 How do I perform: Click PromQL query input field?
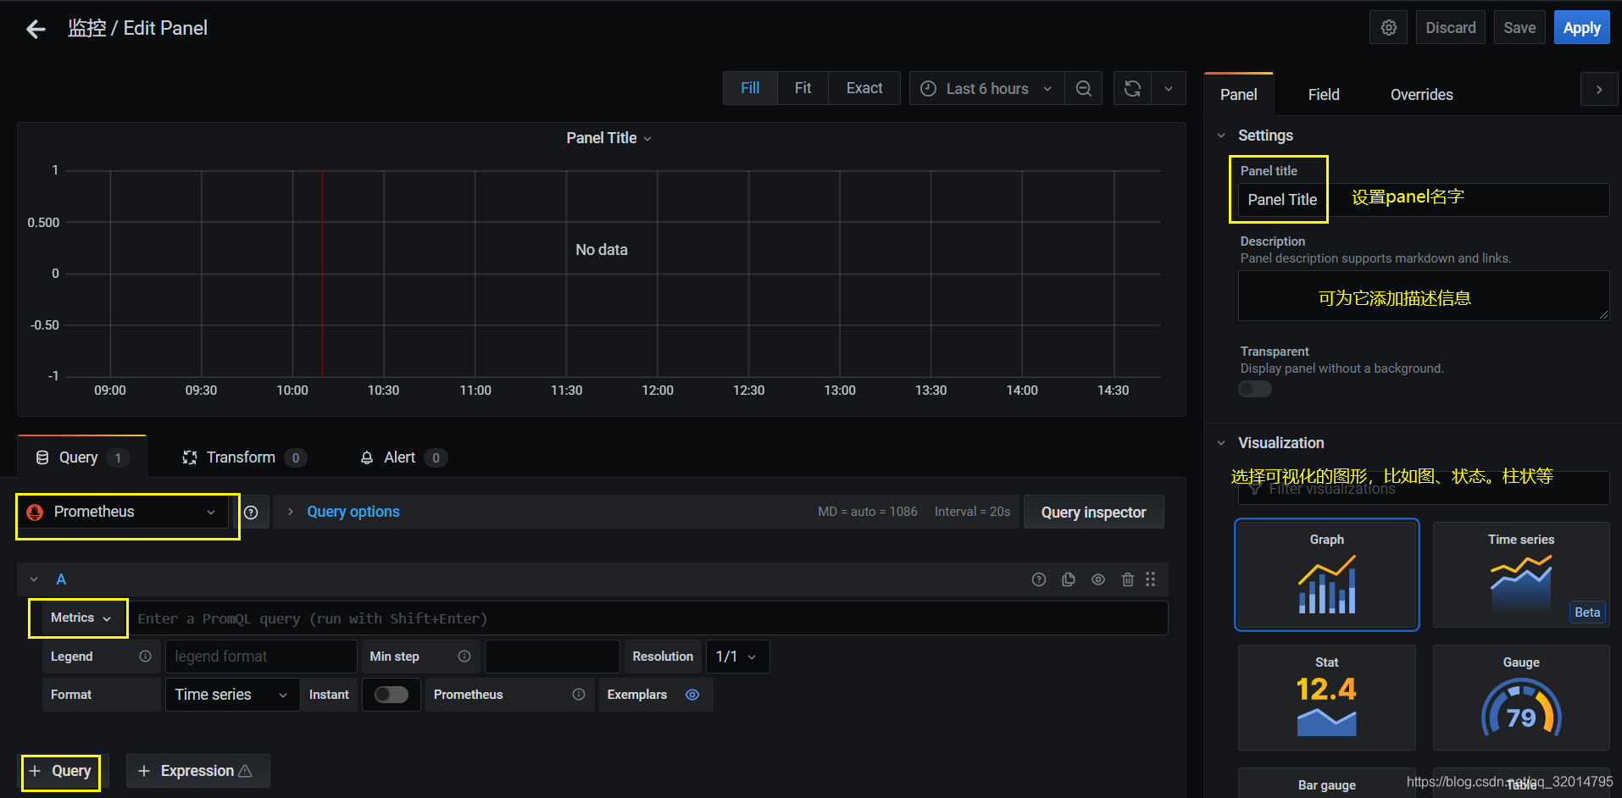point(648,618)
